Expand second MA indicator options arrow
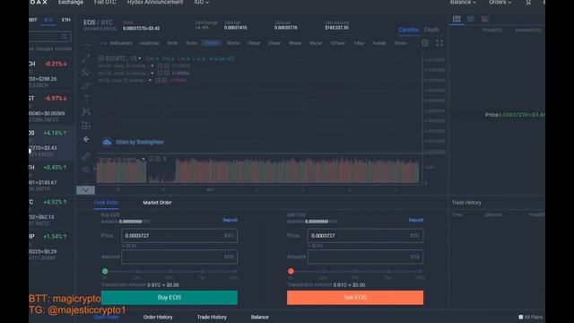 point(152,74)
